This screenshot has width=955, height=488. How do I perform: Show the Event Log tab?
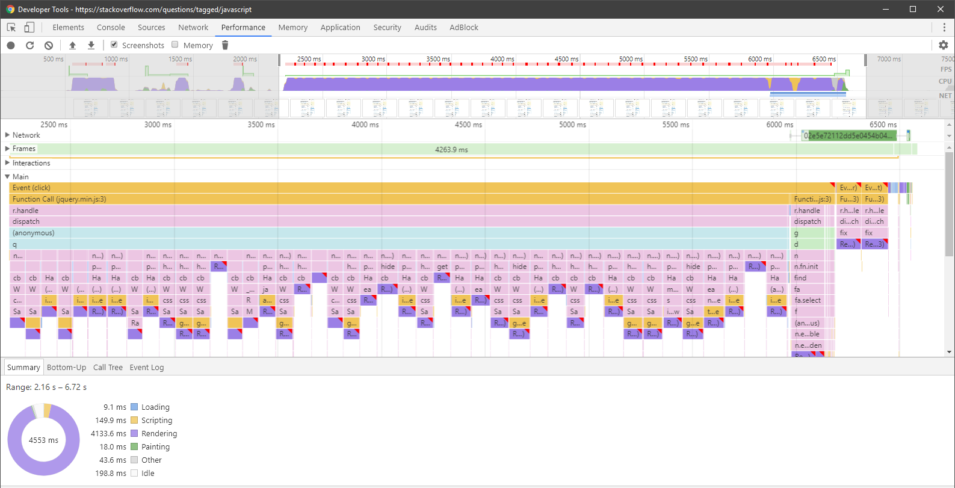click(x=147, y=367)
